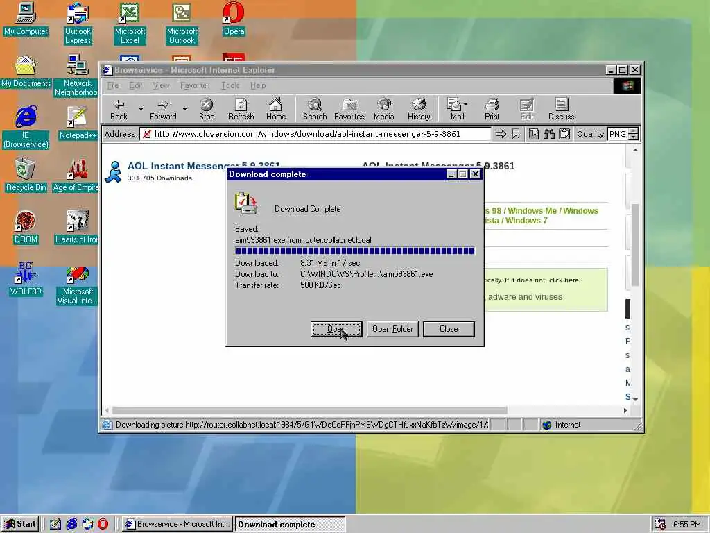The image size is (710, 533).
Task: Click the vertical scrollbar up arrow
Action: [x=635, y=150]
